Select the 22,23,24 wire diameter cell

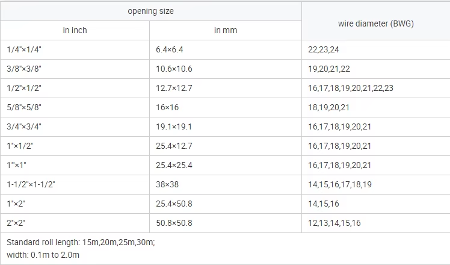(x=376, y=50)
